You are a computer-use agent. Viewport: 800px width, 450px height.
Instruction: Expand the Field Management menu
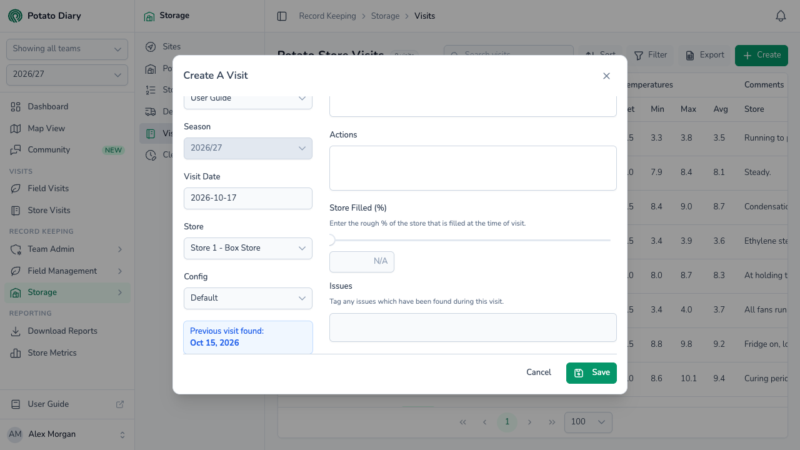(67, 271)
